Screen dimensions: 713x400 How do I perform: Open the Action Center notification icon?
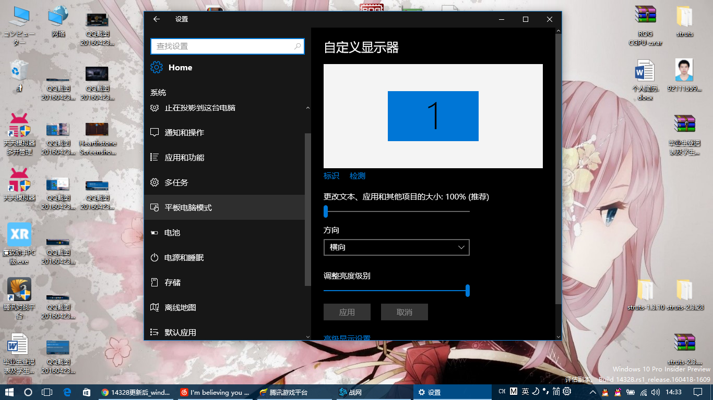pos(698,392)
